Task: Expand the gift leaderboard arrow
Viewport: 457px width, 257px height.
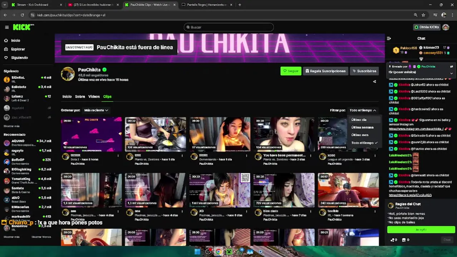Action: 421,59
